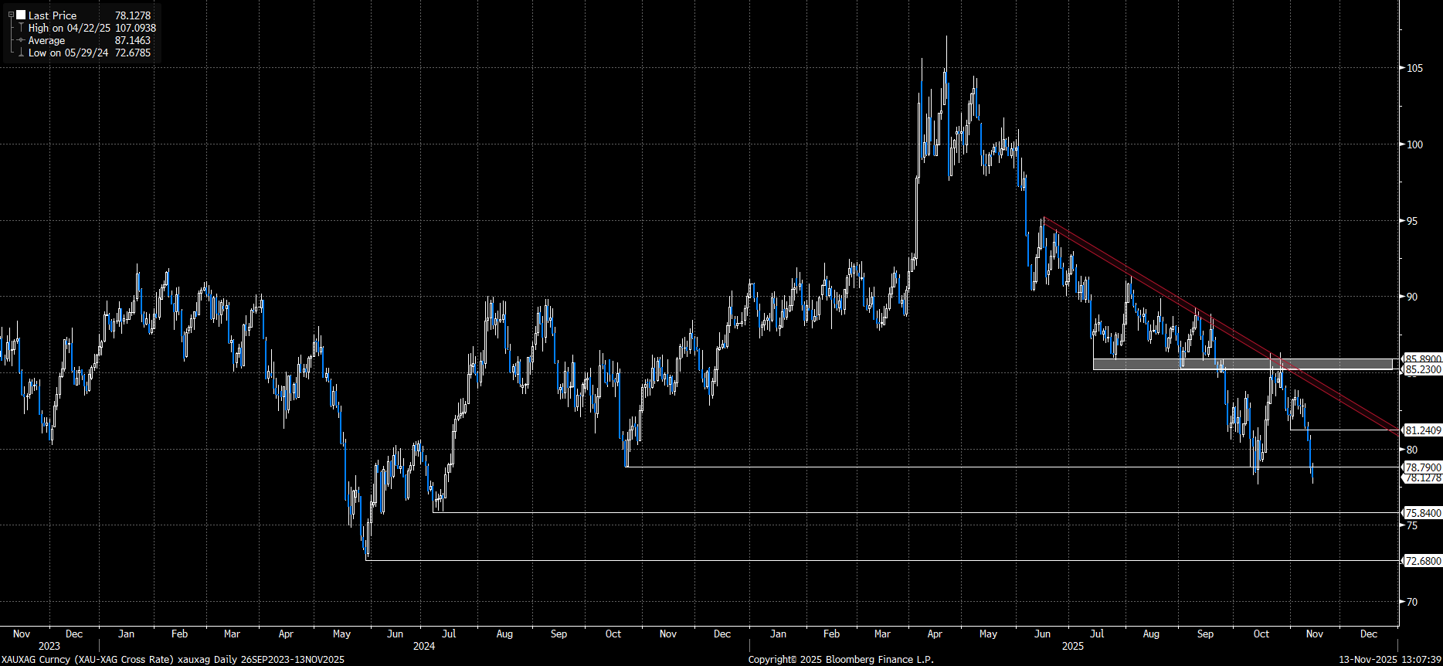Click the Last Price legend label
This screenshot has width=1443, height=666.
53,15
